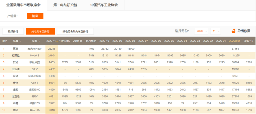Click the 11月同比 column header
Image resolution: width=256 pixels, height=114 pixels.
64,41
